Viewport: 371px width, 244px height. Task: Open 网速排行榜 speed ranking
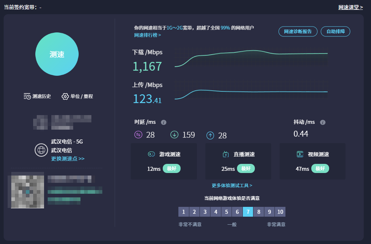pyautogui.click(x=147, y=35)
